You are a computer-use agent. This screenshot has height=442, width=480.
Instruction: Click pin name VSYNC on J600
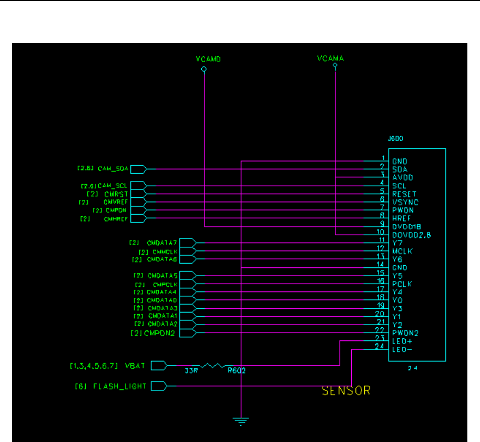(405, 202)
